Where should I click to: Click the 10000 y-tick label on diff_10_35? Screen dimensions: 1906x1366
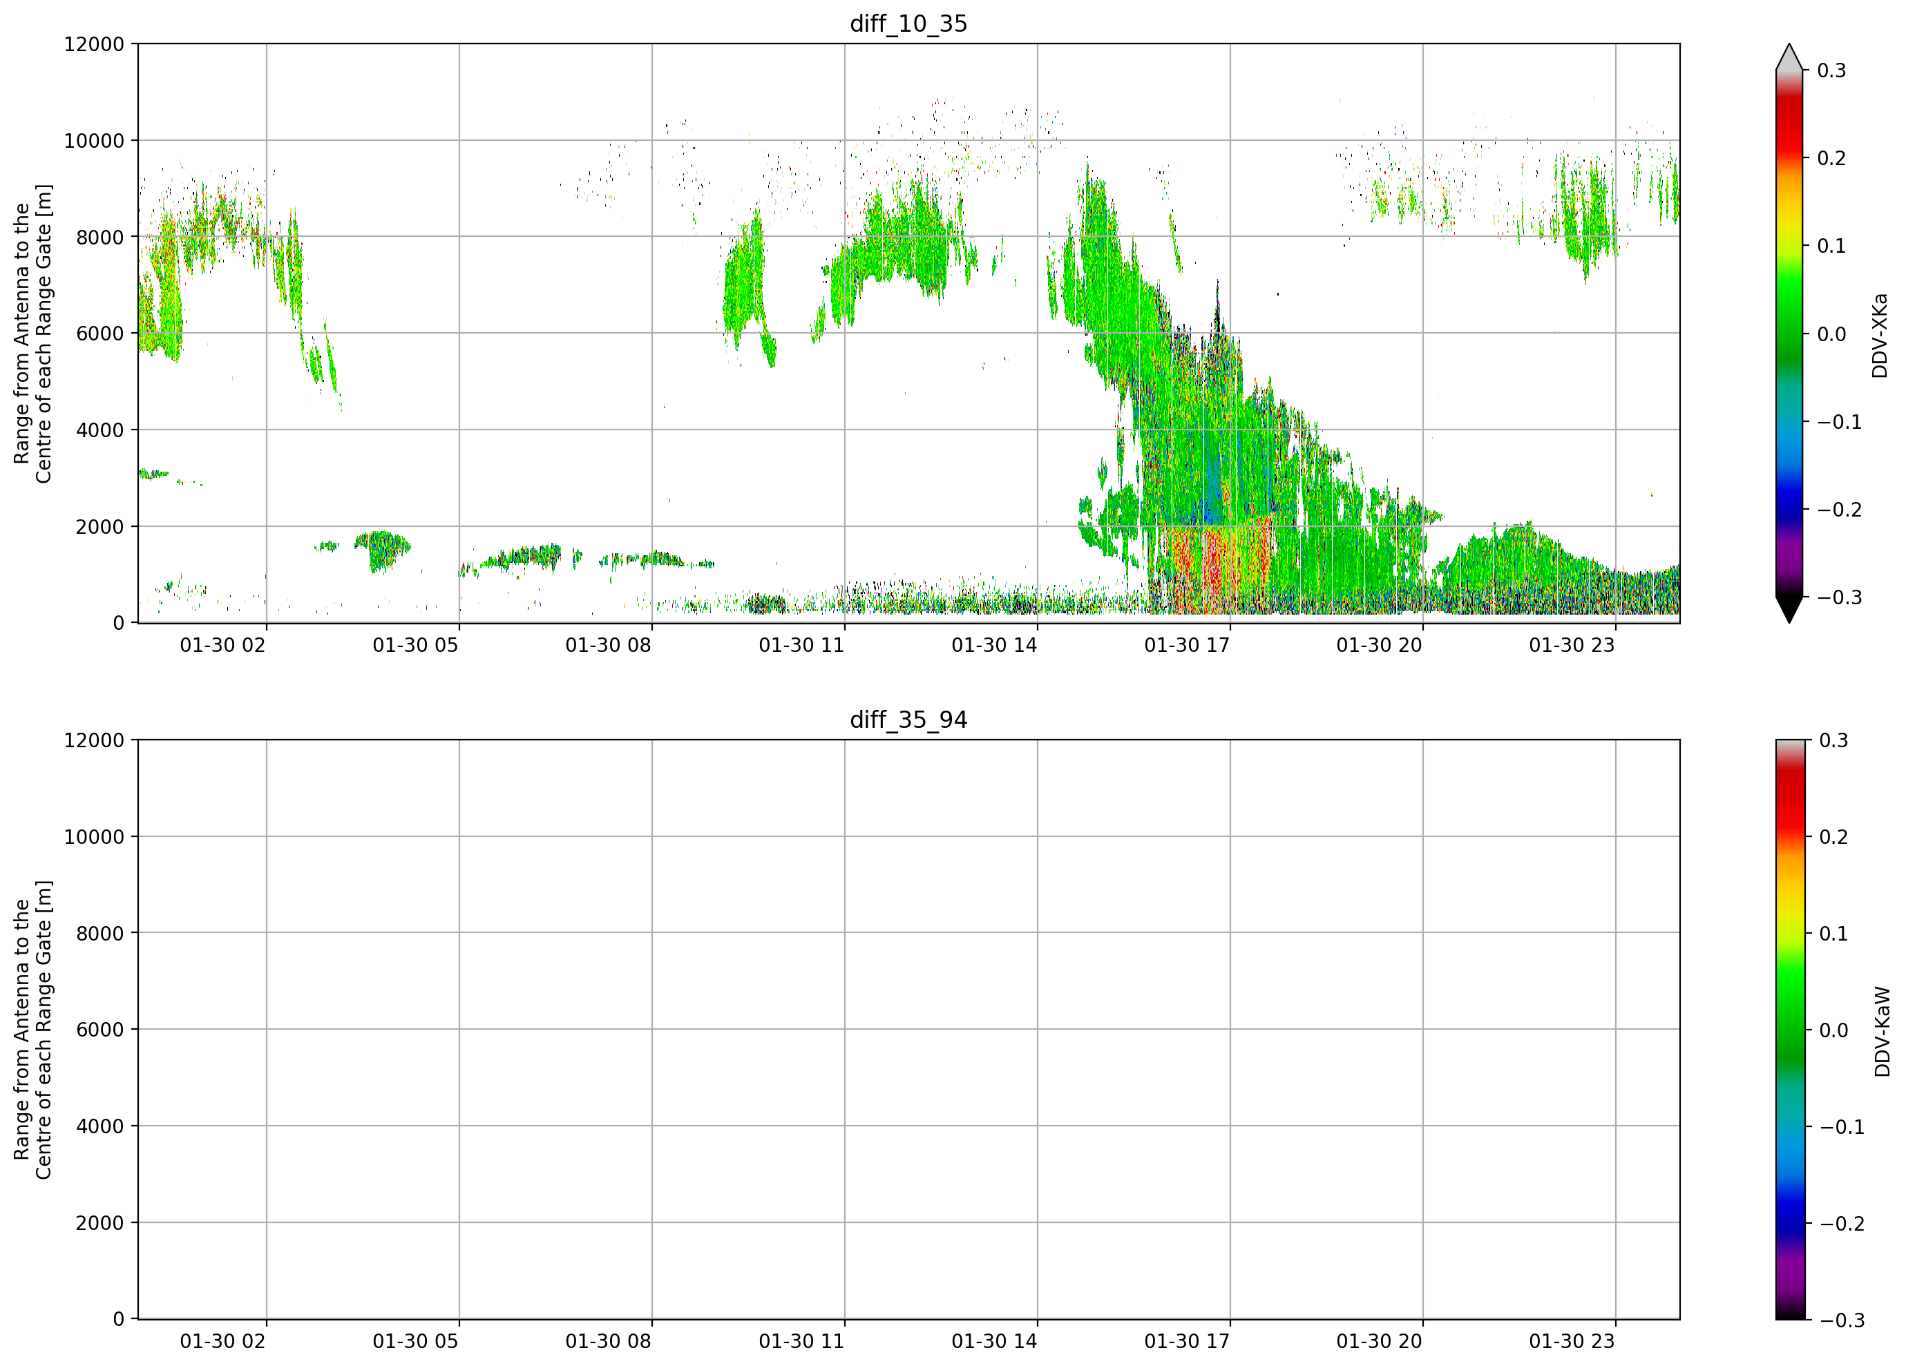(x=94, y=140)
